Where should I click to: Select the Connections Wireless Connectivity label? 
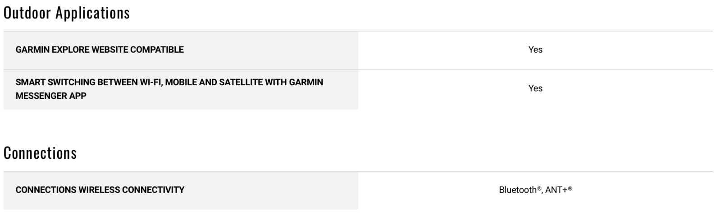(x=100, y=190)
